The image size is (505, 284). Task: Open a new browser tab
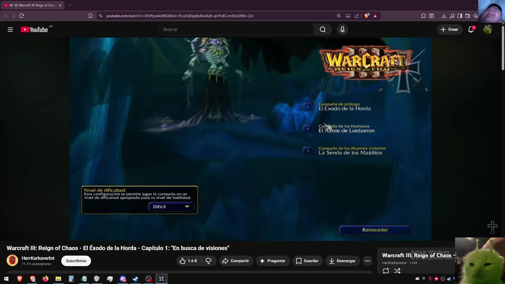(x=70, y=5)
